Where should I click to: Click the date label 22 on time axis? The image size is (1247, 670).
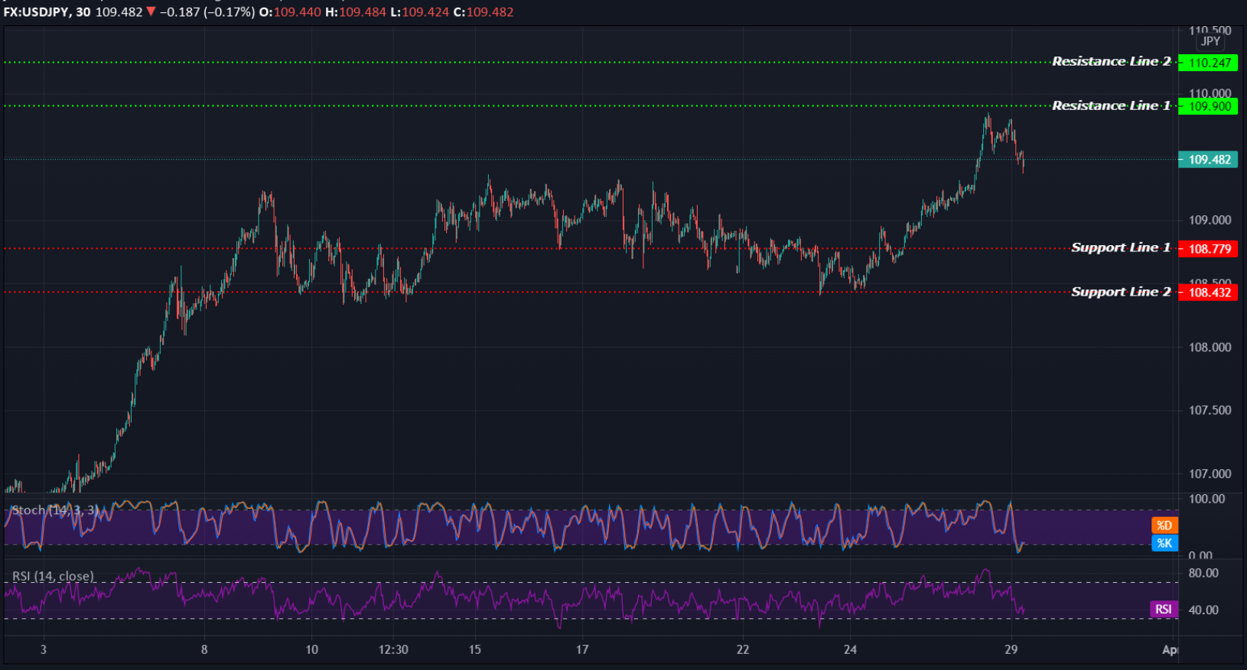point(743,649)
